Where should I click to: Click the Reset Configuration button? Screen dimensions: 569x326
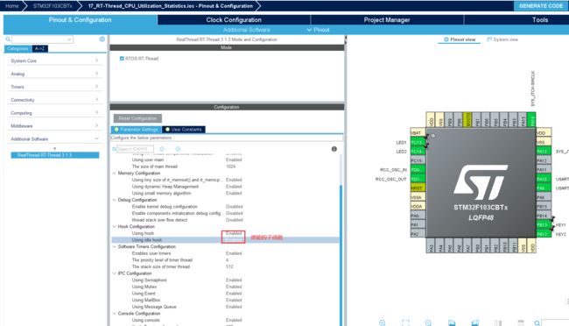137,118
